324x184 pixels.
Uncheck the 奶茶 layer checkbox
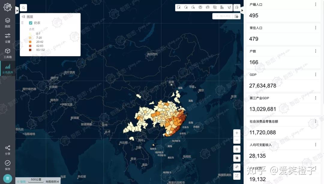point(31,23)
